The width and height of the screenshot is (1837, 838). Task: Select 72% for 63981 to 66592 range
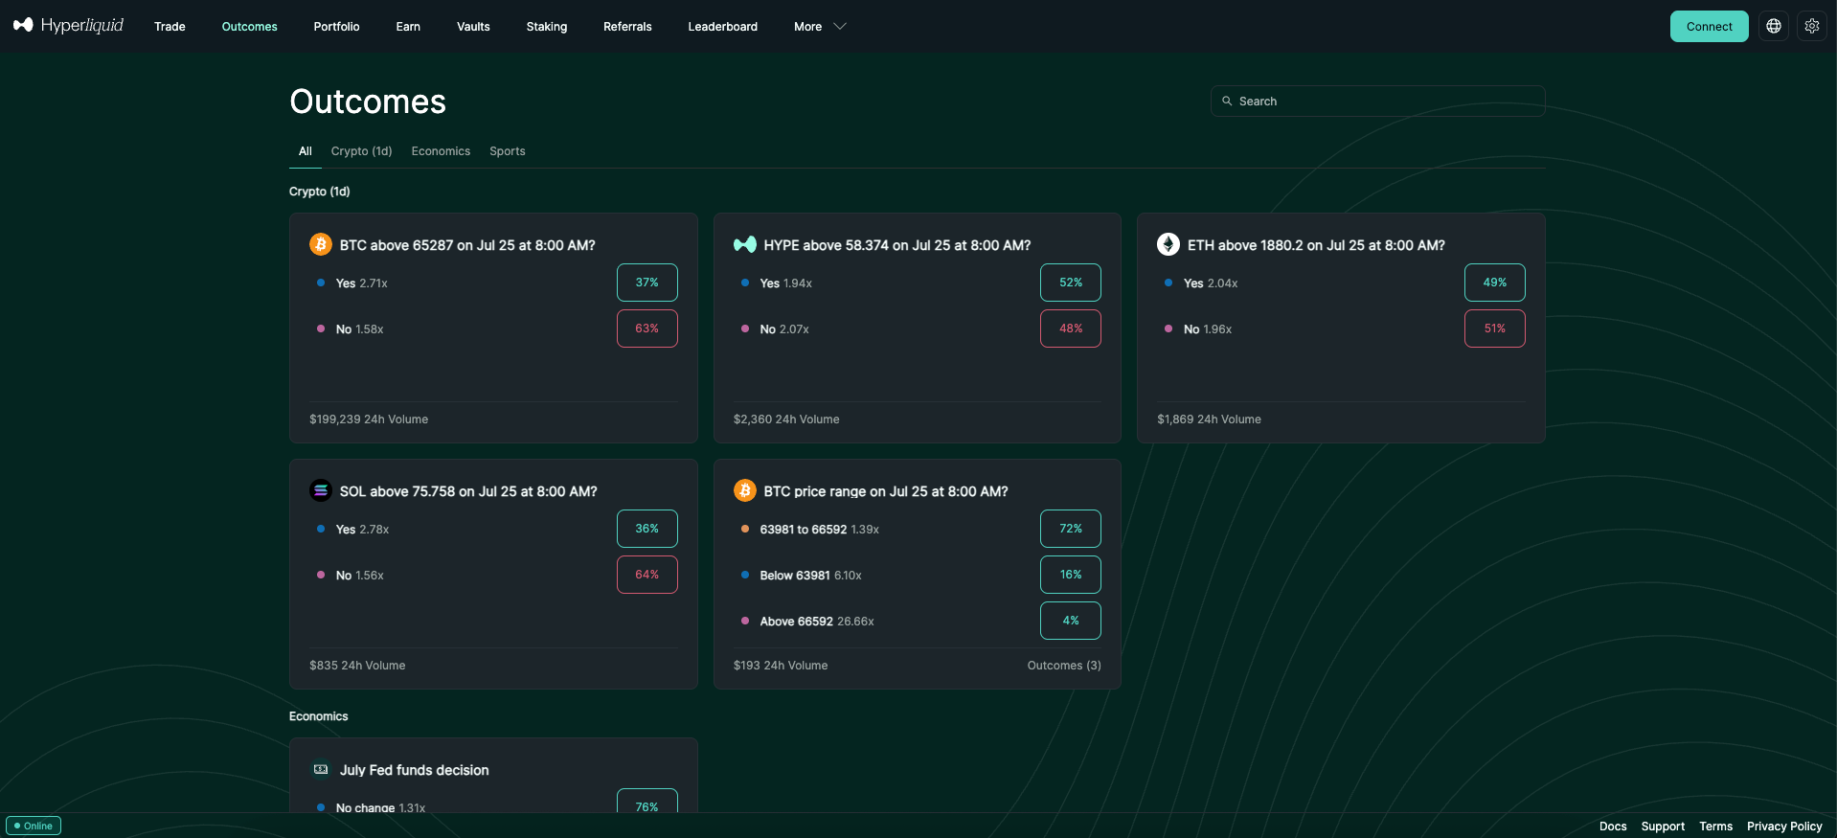(x=1071, y=529)
